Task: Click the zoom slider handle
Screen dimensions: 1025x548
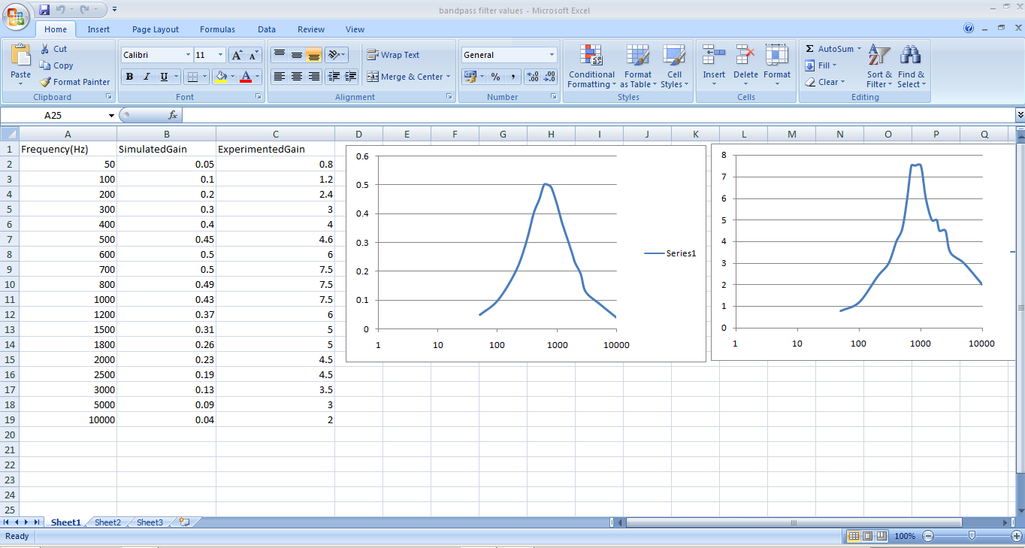Action: tap(972, 536)
